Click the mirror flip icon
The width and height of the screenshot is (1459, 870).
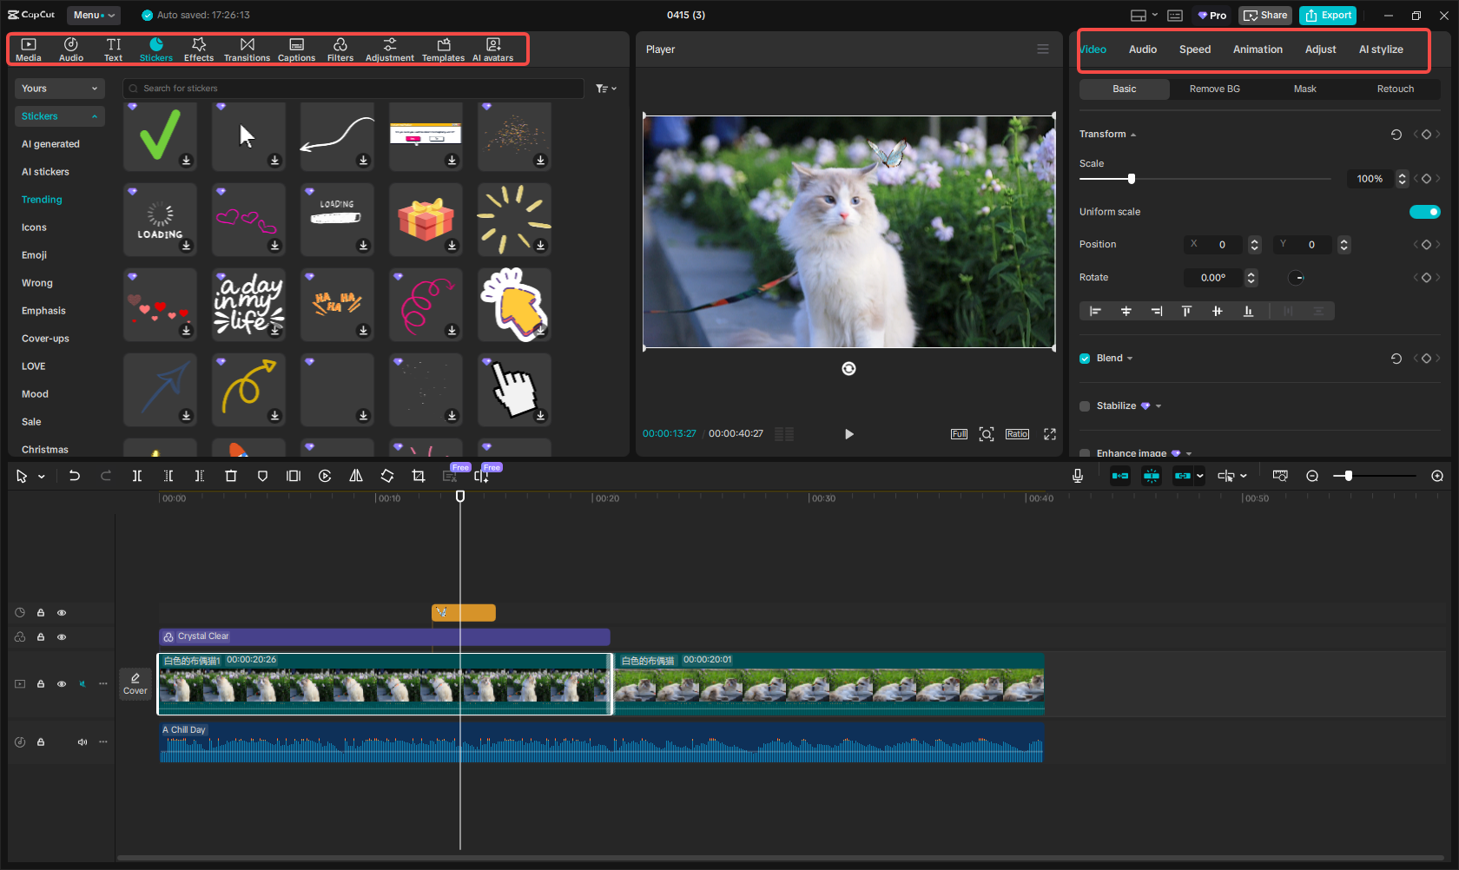point(356,476)
